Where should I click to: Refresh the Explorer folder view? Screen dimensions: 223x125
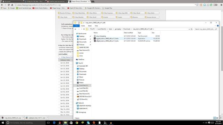(x=192, y=29)
